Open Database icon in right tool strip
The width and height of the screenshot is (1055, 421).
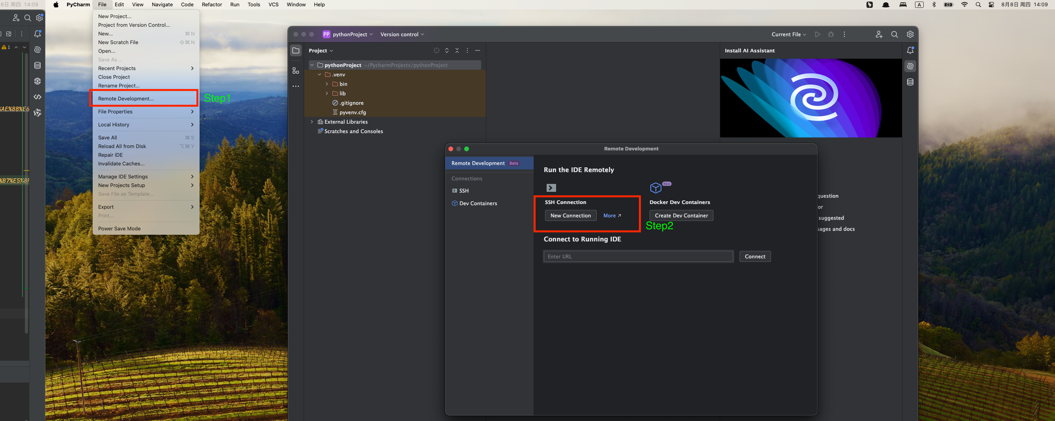click(x=910, y=82)
